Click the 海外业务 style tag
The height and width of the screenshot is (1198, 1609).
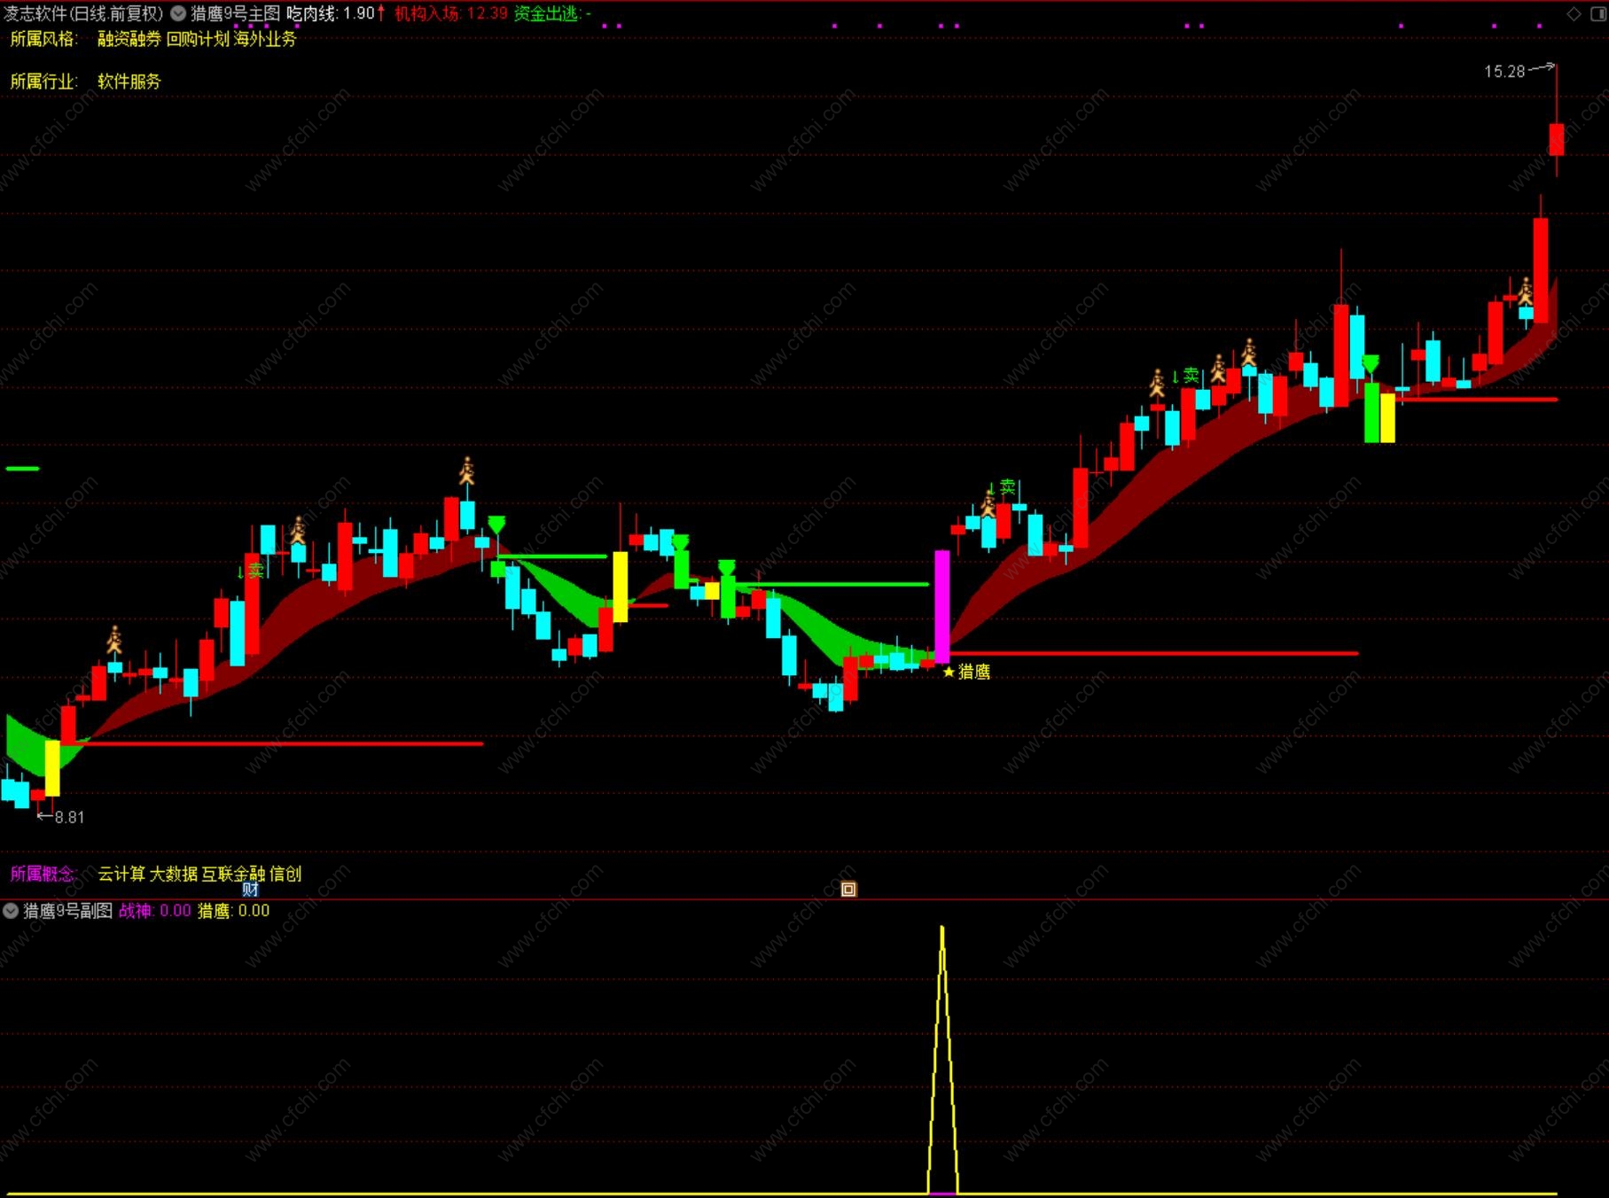(265, 39)
